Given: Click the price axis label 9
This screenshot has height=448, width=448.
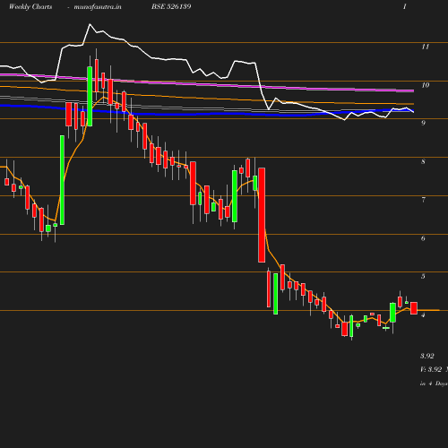Looking at the screenshot, I should (x=423, y=123).
